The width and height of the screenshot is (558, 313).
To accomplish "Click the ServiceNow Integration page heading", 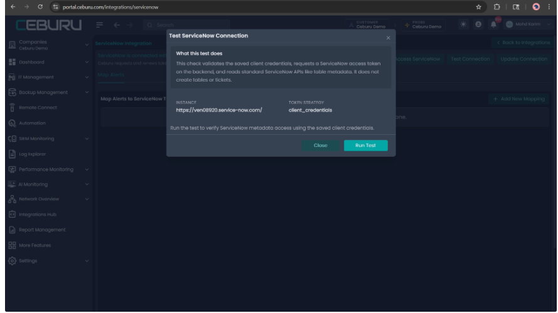I will click(124, 43).
